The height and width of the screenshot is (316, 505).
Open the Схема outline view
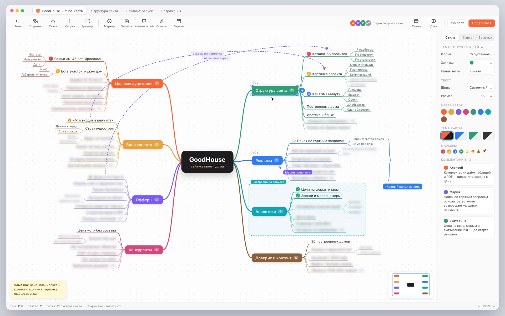point(416,23)
